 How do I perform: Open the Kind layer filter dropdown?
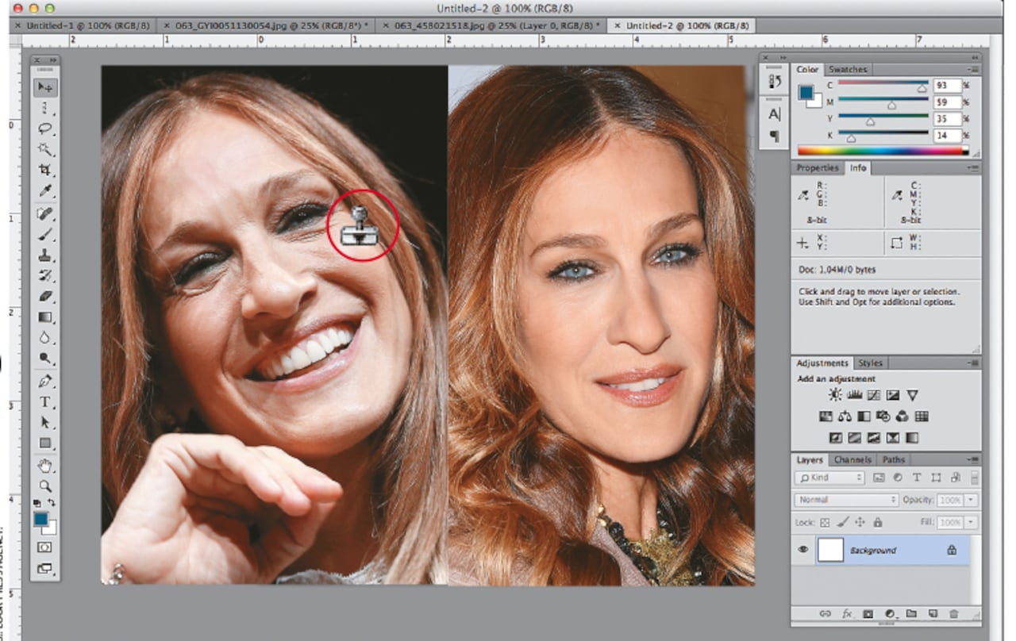[830, 478]
